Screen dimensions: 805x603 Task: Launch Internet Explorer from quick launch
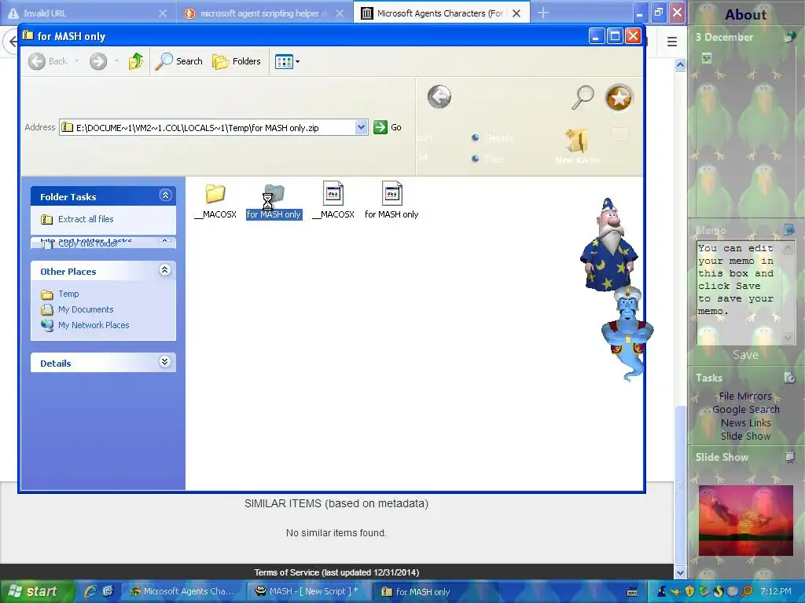click(90, 591)
